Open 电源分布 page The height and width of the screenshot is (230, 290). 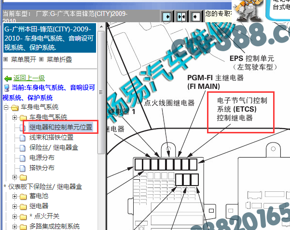click(42, 158)
